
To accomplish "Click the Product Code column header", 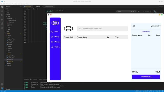I will [x=68, y=37].
